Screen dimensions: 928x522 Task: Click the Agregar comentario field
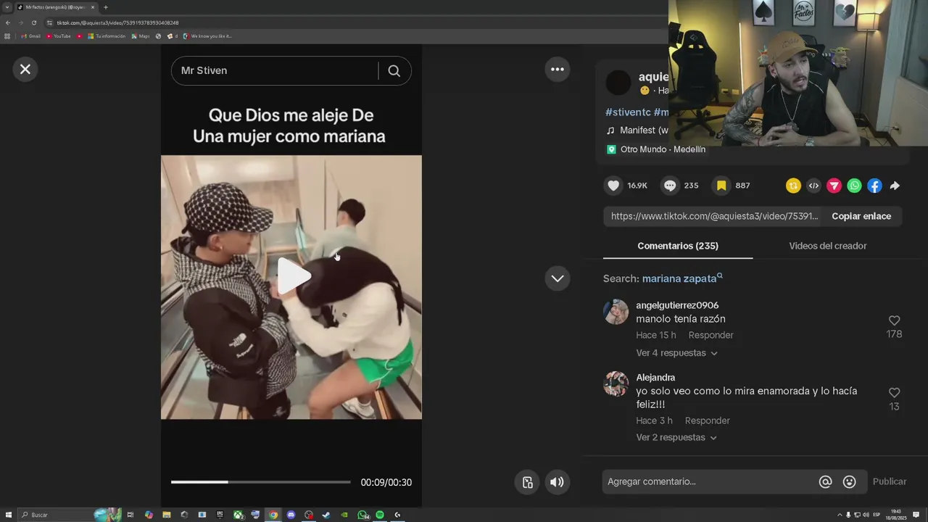709,481
